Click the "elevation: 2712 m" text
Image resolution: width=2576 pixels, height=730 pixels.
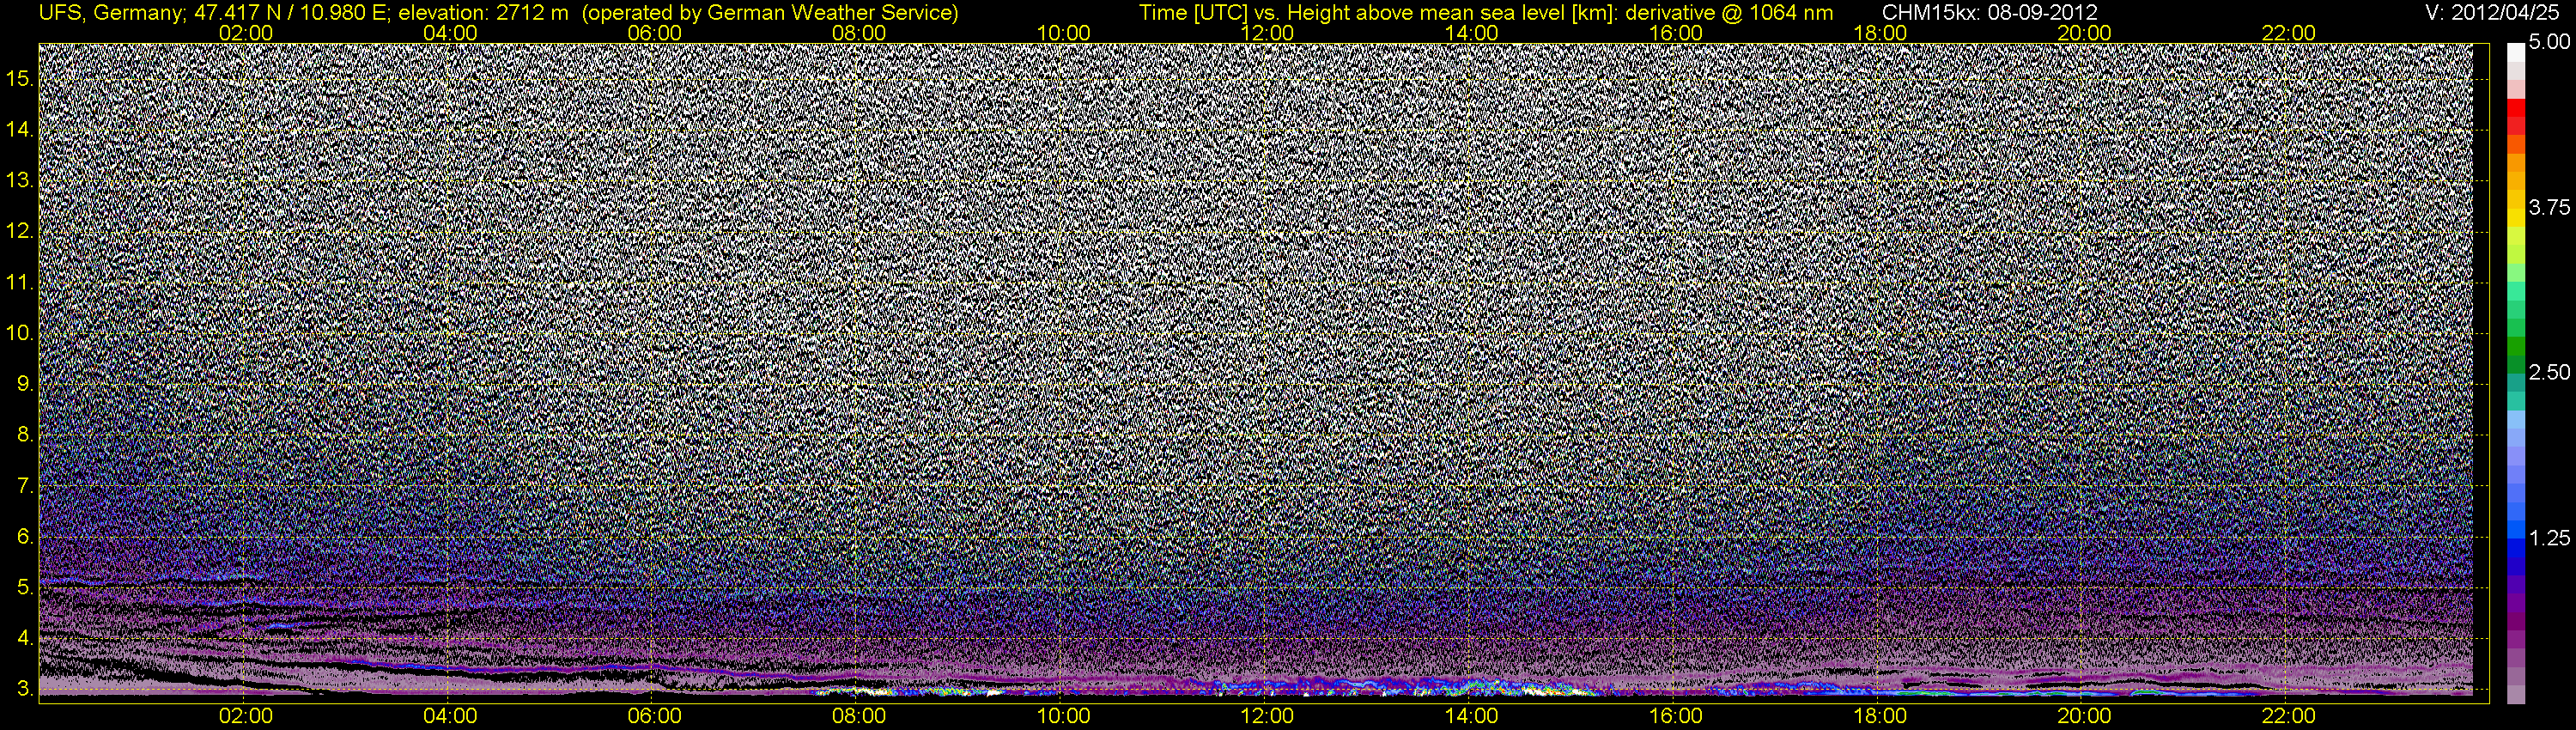[x=483, y=13]
